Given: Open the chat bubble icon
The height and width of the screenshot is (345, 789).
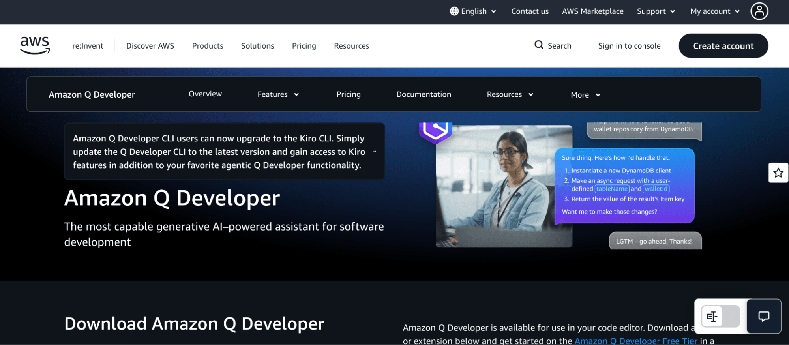Looking at the screenshot, I should coord(764,316).
